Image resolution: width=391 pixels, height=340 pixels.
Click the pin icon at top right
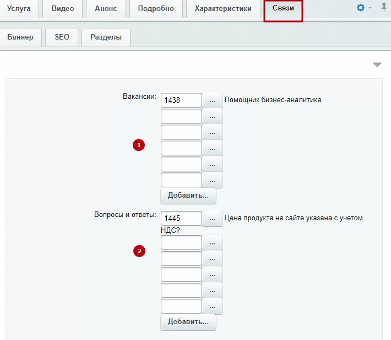click(x=384, y=8)
